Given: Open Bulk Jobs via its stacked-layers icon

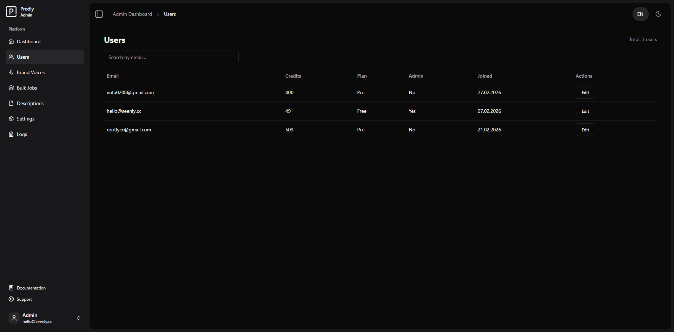Looking at the screenshot, I should 11,88.
